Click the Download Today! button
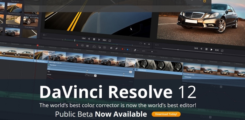Image resolution: width=245 pixels, height=120 pixels. (x=166, y=114)
